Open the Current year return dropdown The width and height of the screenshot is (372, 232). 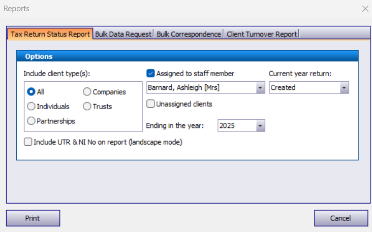pyautogui.click(x=344, y=88)
